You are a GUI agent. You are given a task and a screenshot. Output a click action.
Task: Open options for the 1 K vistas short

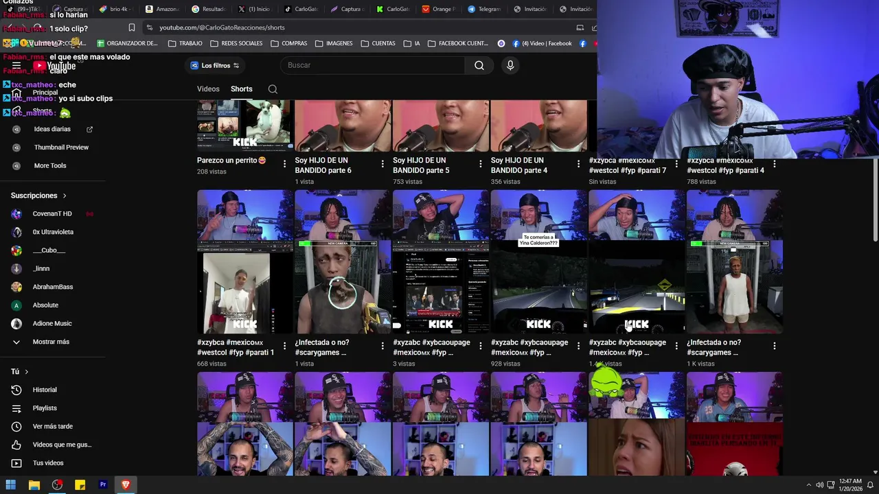775,346
